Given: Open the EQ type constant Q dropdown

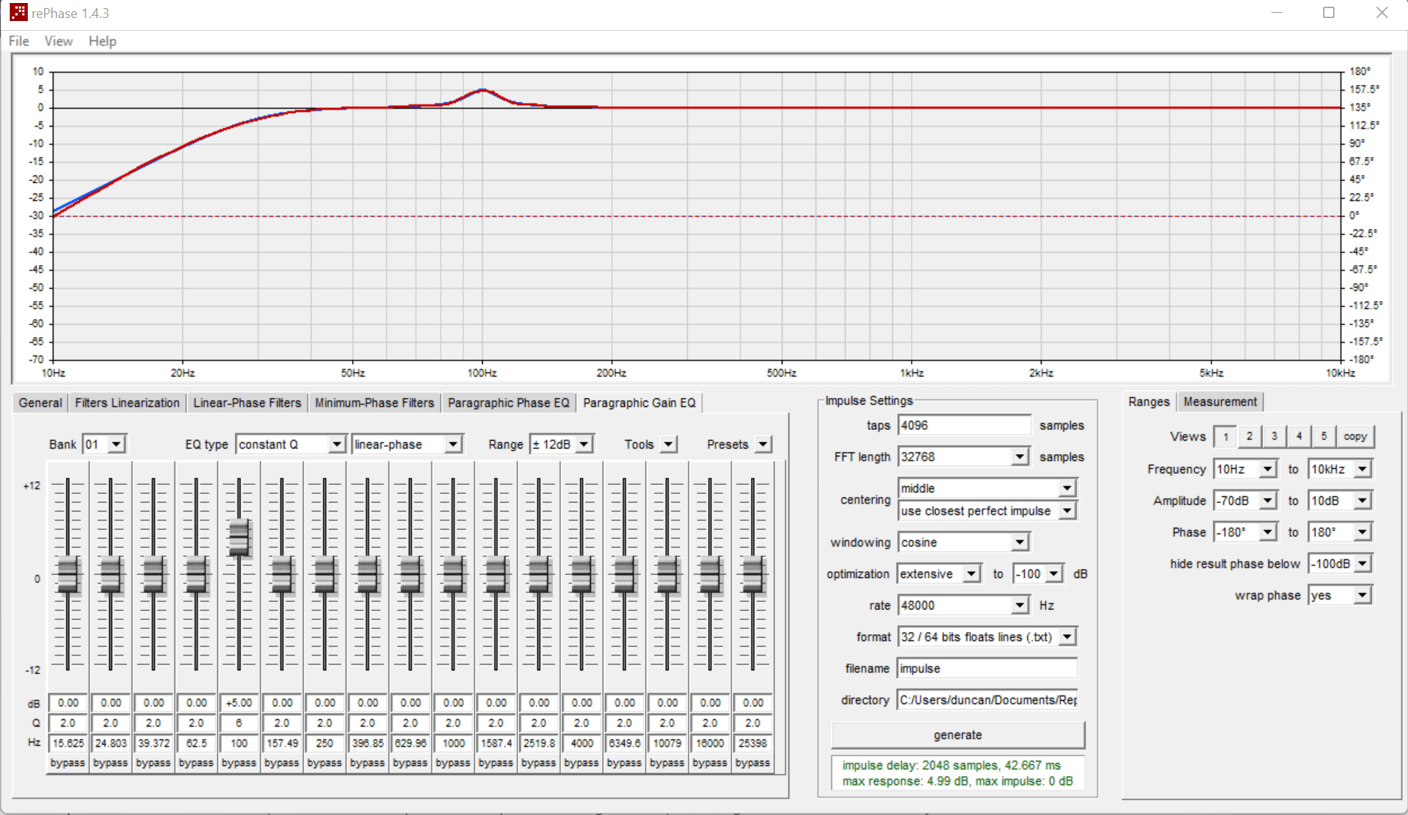Looking at the screenshot, I should [x=291, y=444].
